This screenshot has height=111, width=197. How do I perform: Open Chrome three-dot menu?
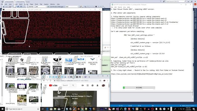[x=108, y=80]
